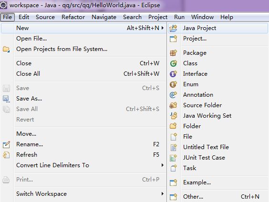This screenshot has height=202, width=269.
Task: Select Move... in File menu
Action: click(84, 134)
